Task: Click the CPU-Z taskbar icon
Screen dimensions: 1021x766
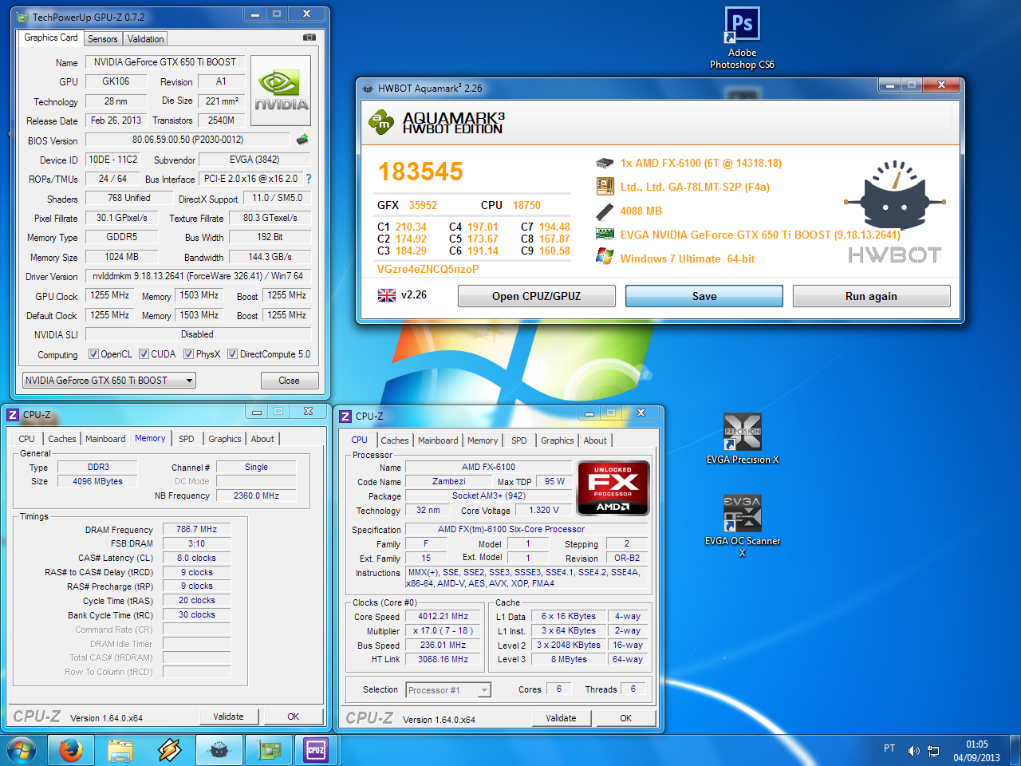Action: click(x=317, y=750)
